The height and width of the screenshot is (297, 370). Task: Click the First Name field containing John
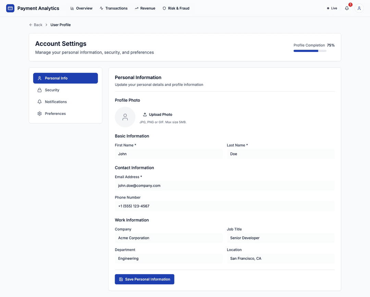[x=168, y=154]
